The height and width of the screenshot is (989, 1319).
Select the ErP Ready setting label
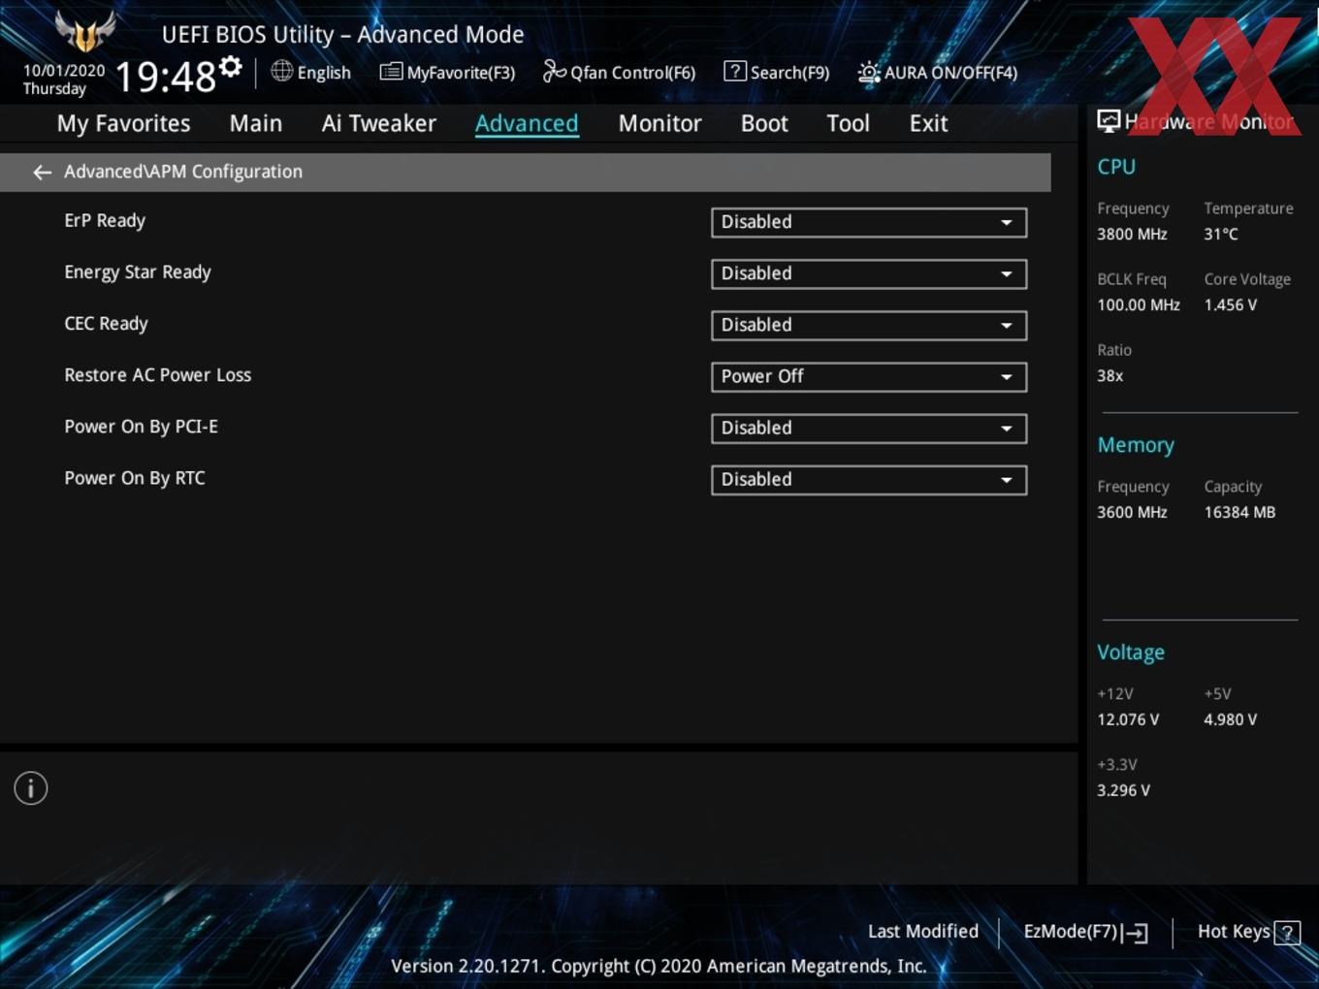105,221
